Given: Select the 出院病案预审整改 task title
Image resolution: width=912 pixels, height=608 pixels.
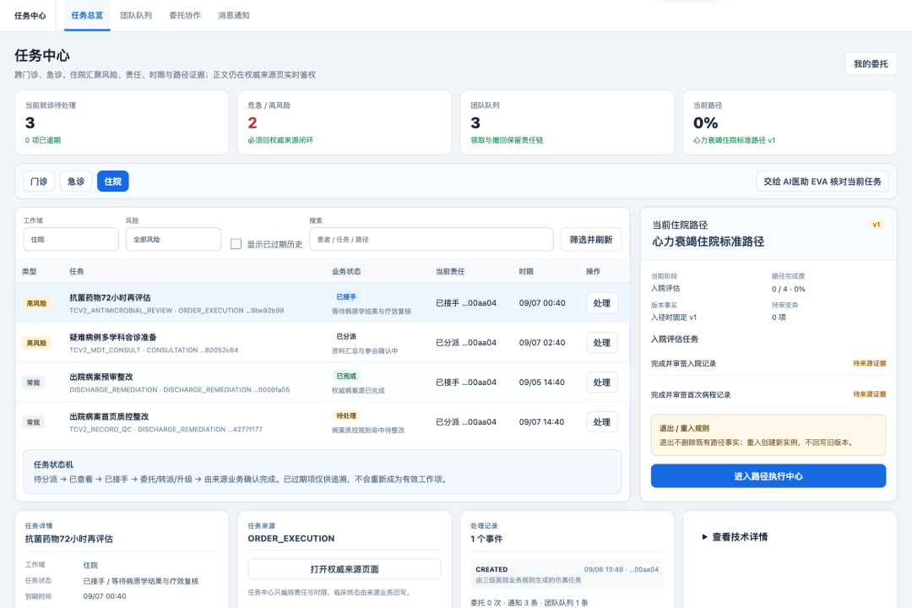Looking at the screenshot, I should point(101,377).
